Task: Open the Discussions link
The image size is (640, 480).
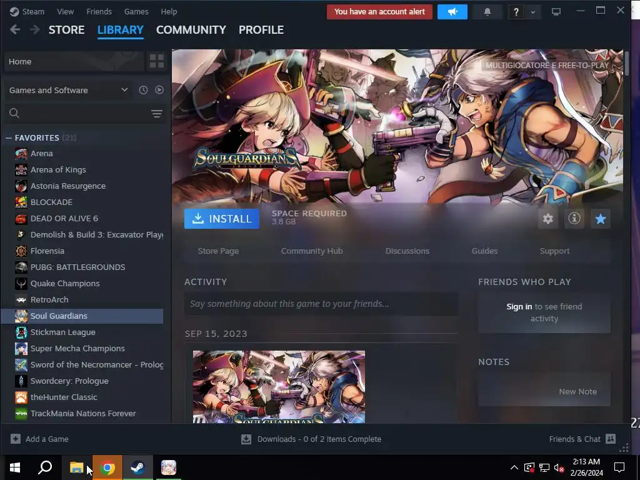Action: (x=407, y=251)
